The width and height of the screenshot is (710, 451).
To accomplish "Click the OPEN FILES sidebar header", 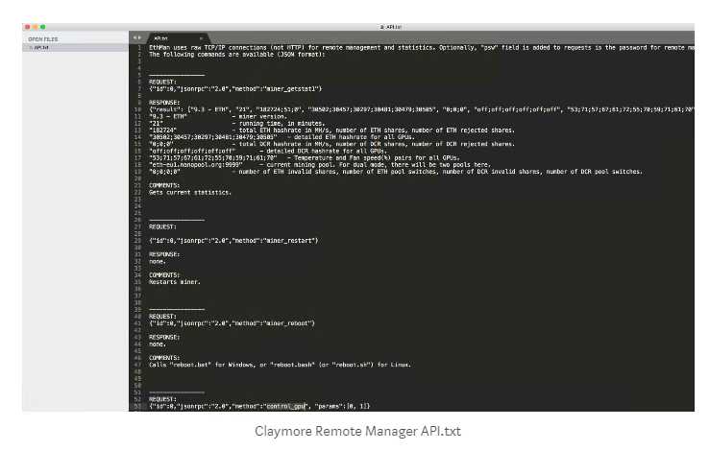I will 43,39.
